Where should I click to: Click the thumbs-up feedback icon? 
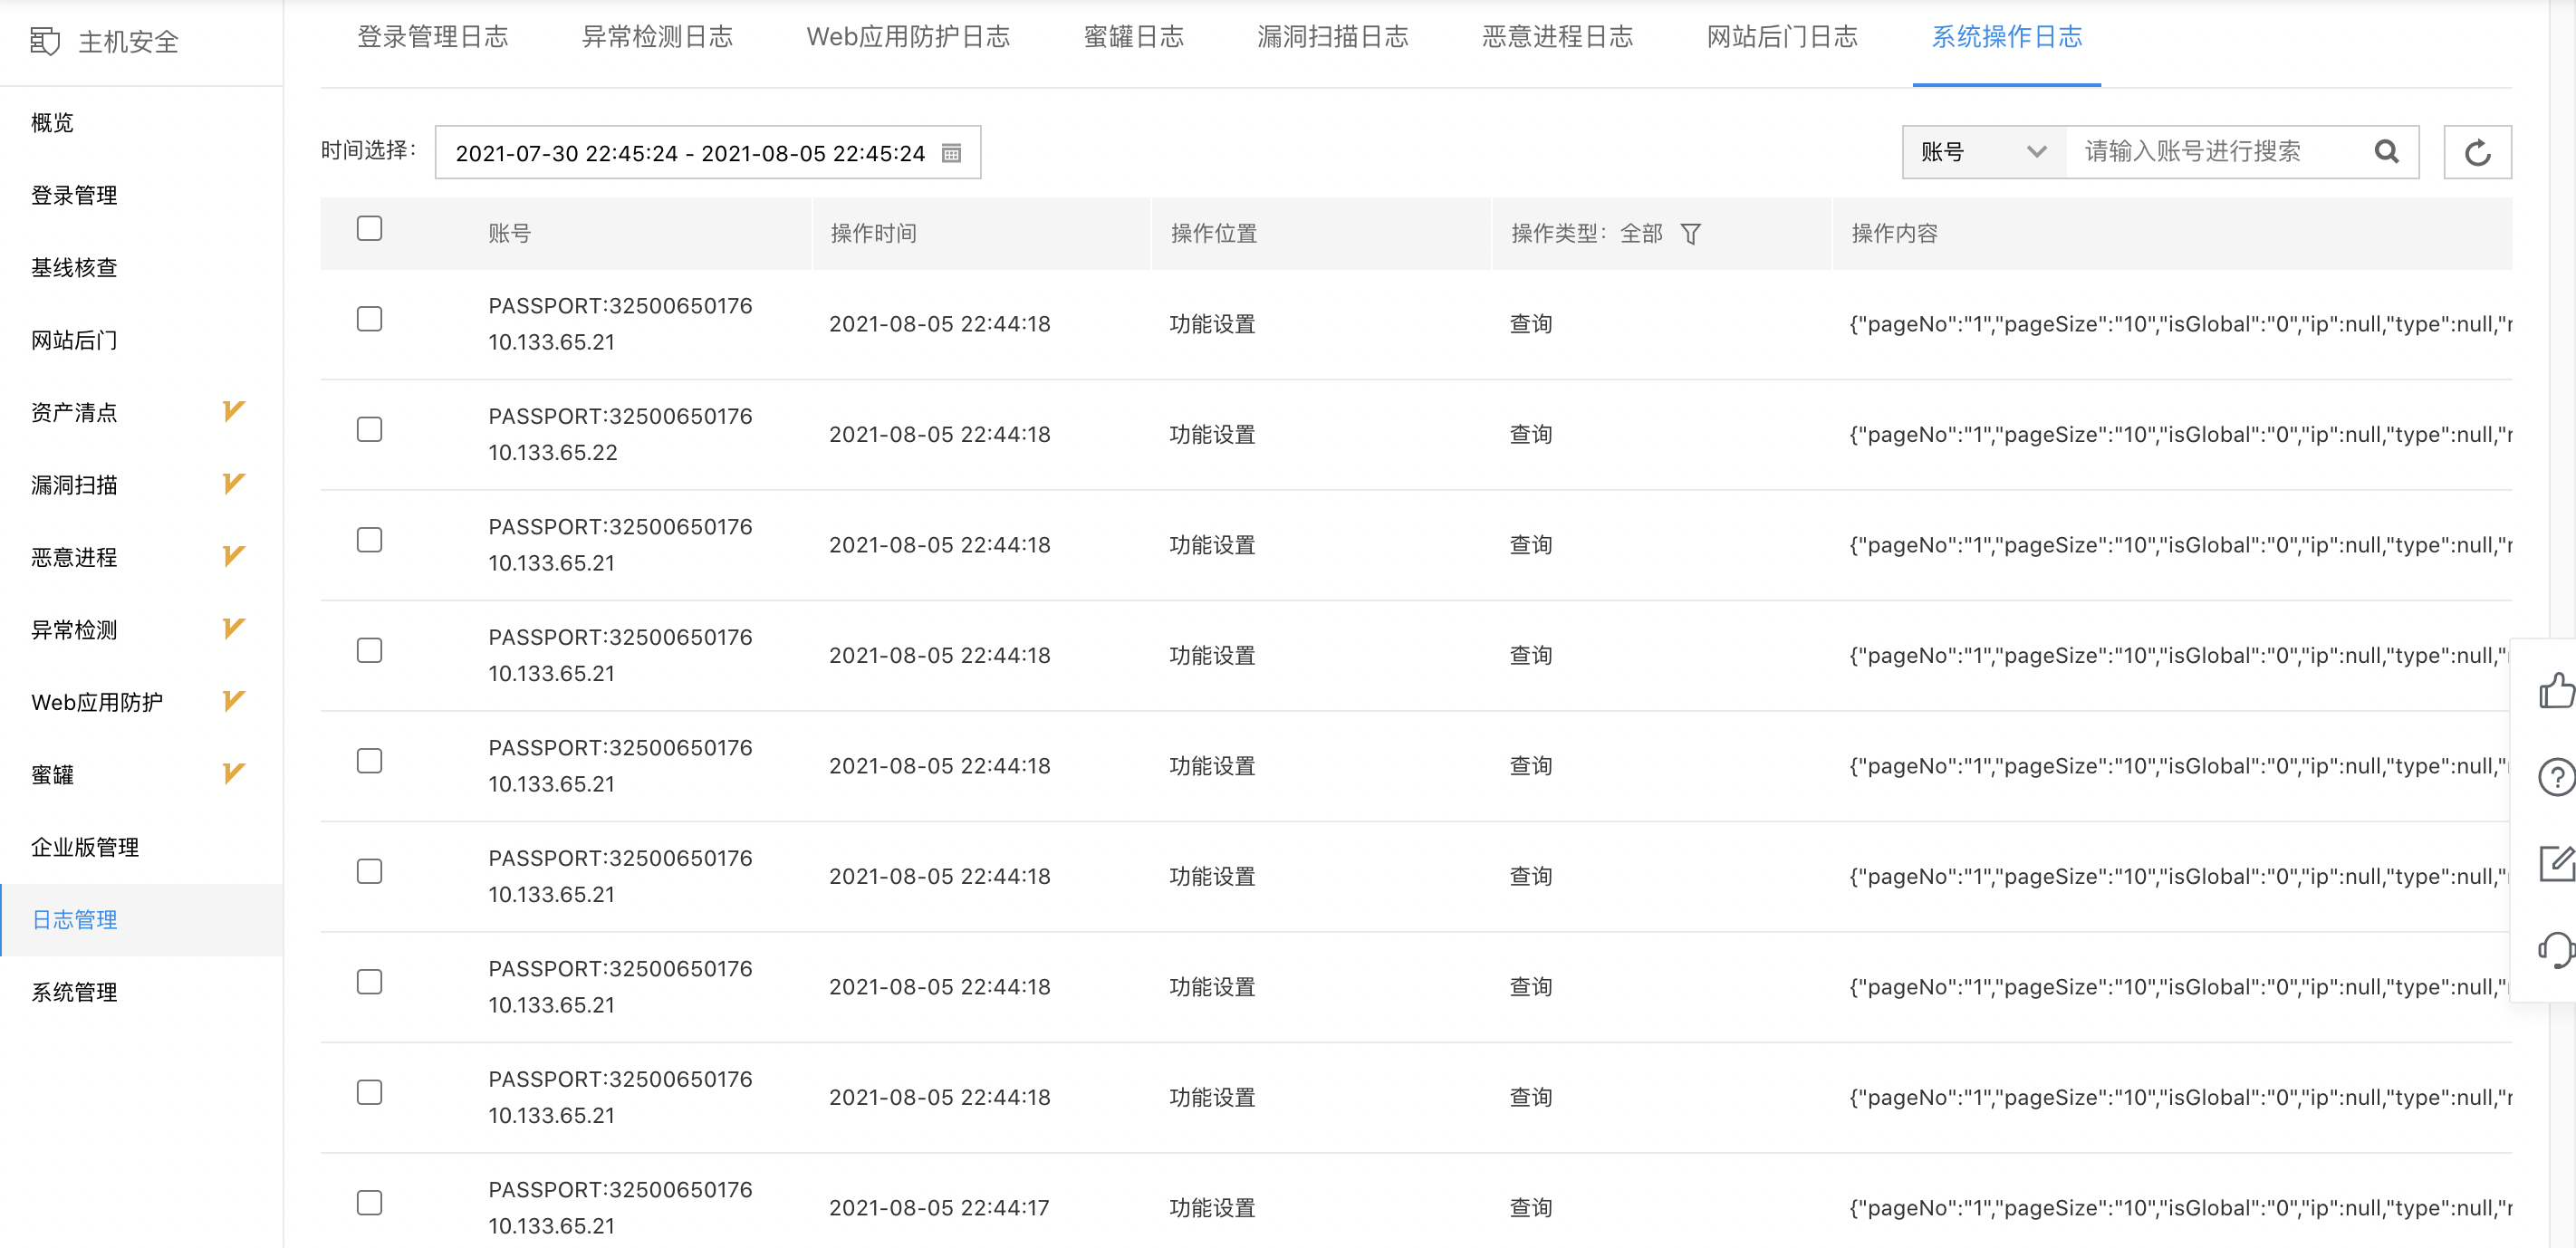click(2556, 690)
